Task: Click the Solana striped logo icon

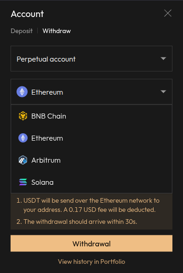Action: [23, 182]
